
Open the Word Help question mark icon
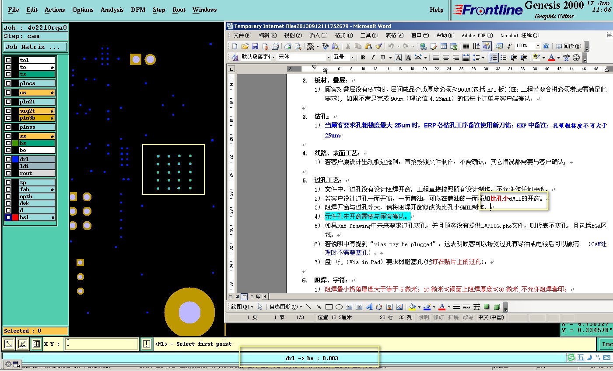click(x=546, y=46)
